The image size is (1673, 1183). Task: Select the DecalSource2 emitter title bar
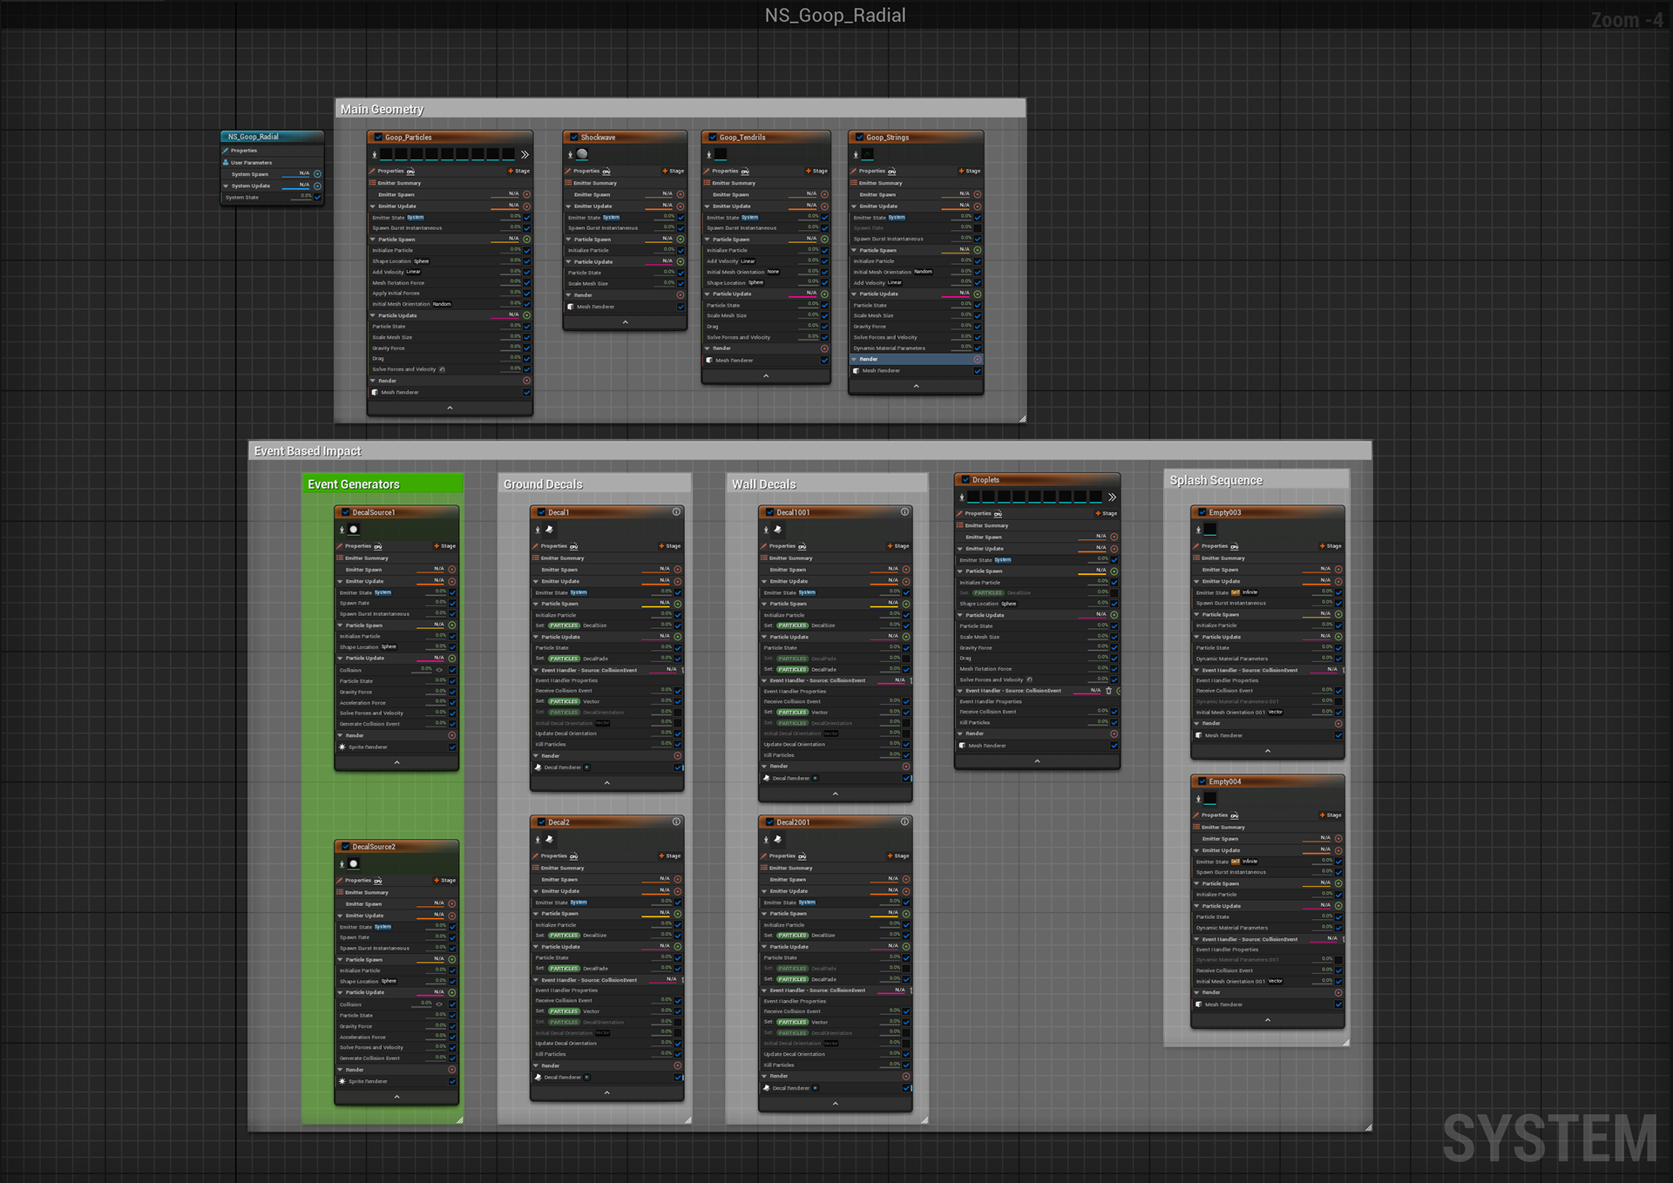coord(396,846)
